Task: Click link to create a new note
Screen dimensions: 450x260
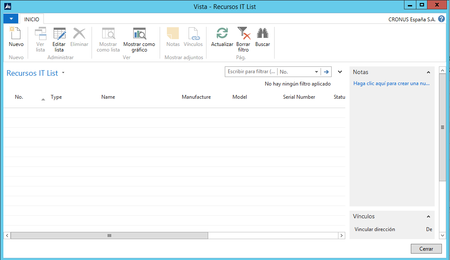Action: (x=391, y=83)
